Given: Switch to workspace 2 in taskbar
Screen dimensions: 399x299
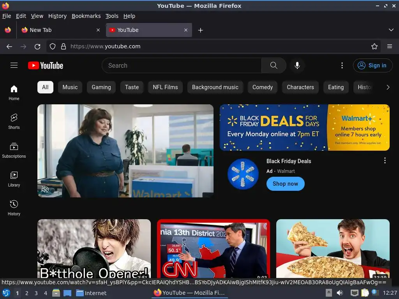Looking at the screenshot, I should [x=27, y=293].
